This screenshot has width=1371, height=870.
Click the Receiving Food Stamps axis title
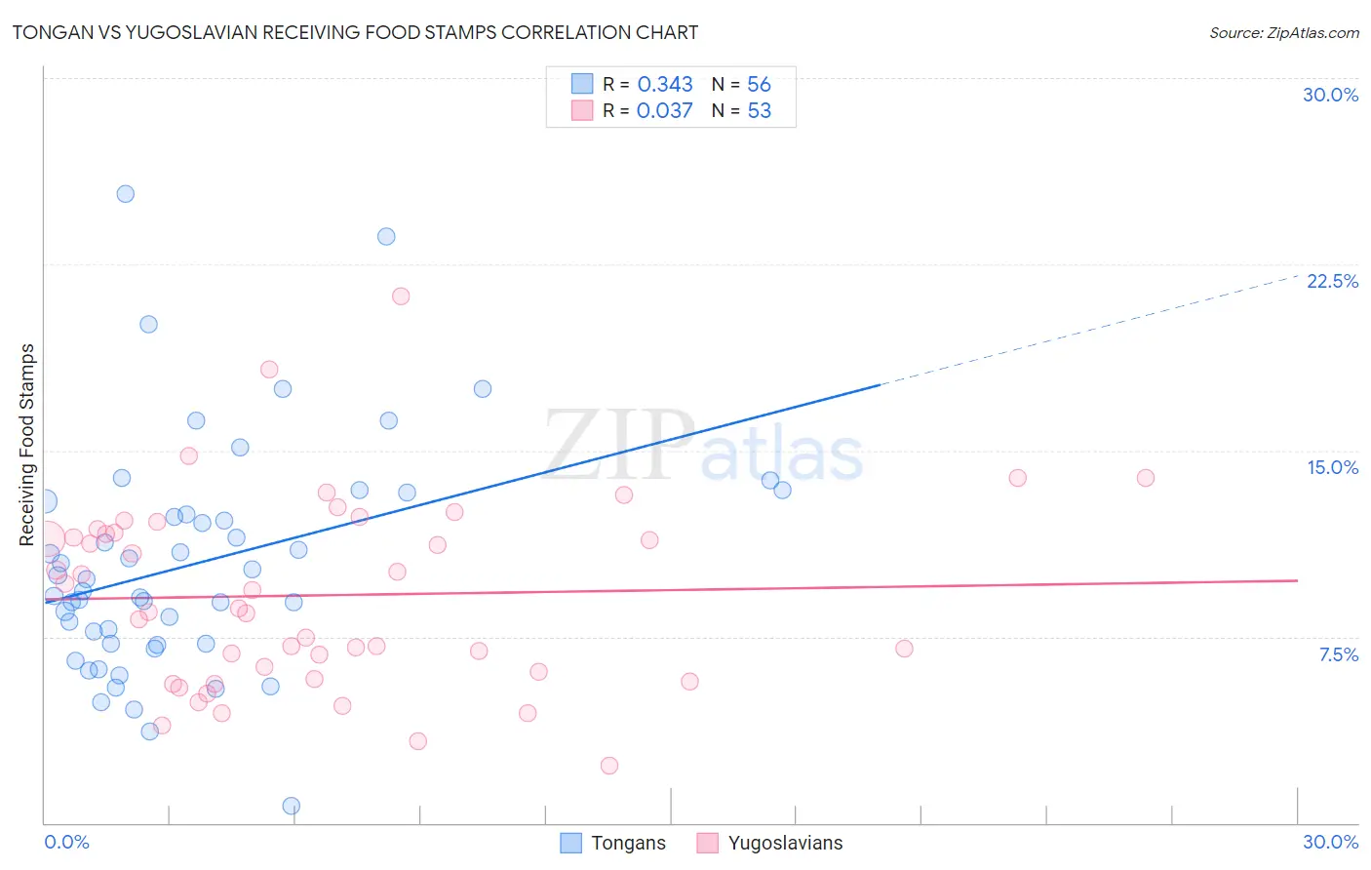[27, 445]
